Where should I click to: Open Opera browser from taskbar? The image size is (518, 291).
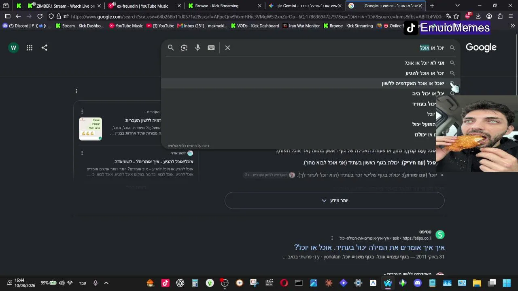click(284, 283)
